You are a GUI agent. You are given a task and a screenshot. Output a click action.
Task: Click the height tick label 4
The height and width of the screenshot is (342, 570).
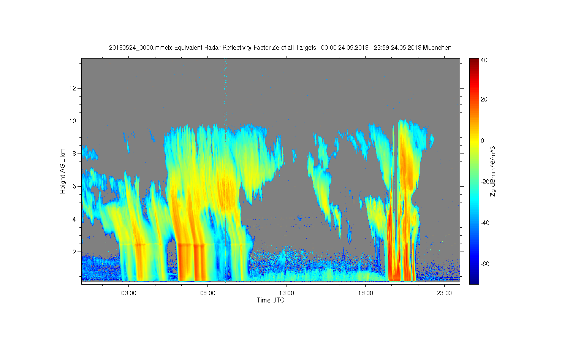pyautogui.click(x=75, y=219)
